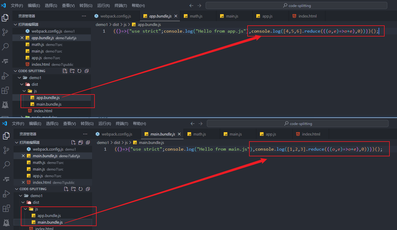Viewport: 397px width, 230px height.
Task: Open Source Control in top window activity bar
Action: coord(5,32)
